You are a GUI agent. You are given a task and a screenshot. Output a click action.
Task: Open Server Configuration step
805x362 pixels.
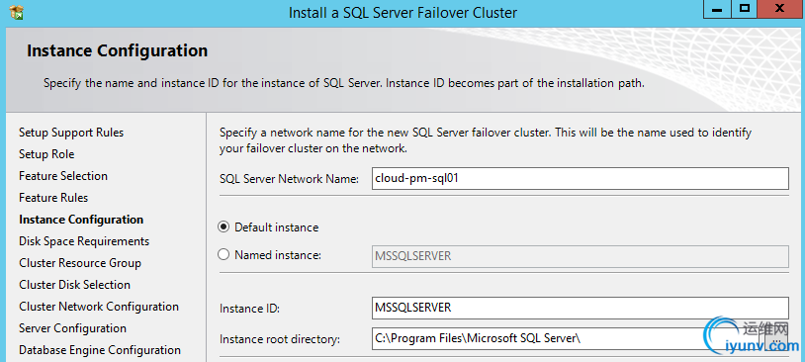click(x=72, y=328)
